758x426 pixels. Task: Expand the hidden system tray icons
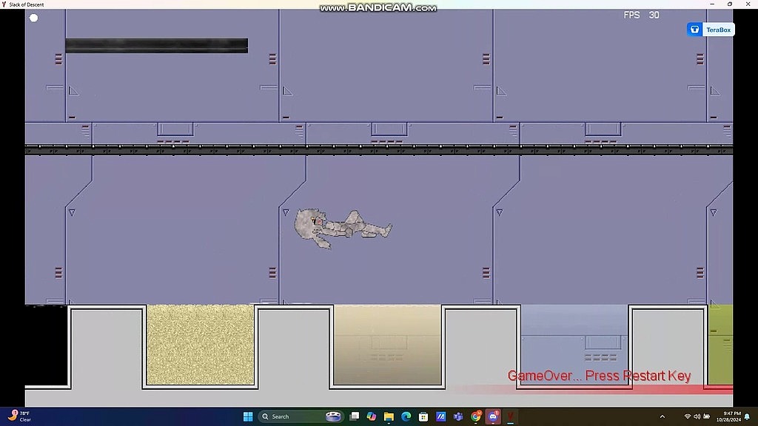click(x=662, y=416)
